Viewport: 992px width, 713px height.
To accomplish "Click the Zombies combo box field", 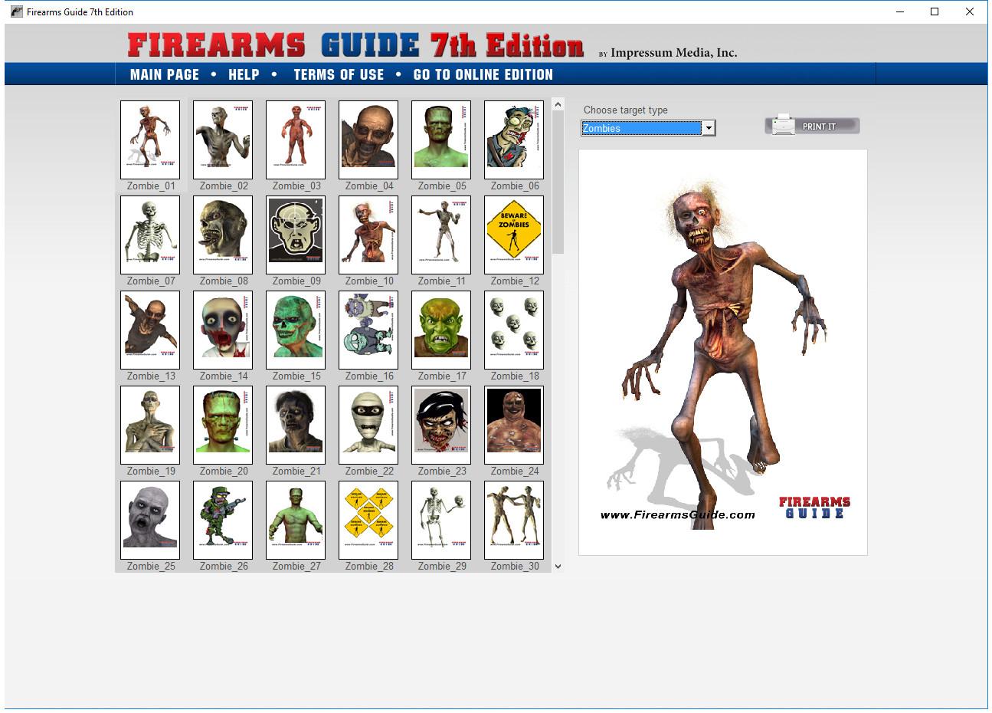I will coord(641,128).
